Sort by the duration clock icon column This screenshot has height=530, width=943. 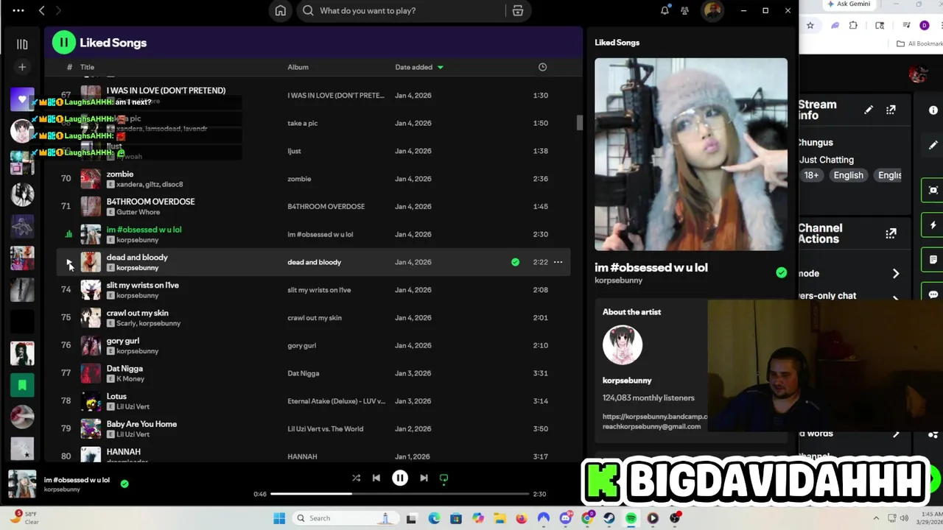[x=542, y=67]
